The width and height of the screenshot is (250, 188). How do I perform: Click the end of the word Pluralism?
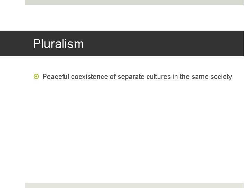coord(83,44)
